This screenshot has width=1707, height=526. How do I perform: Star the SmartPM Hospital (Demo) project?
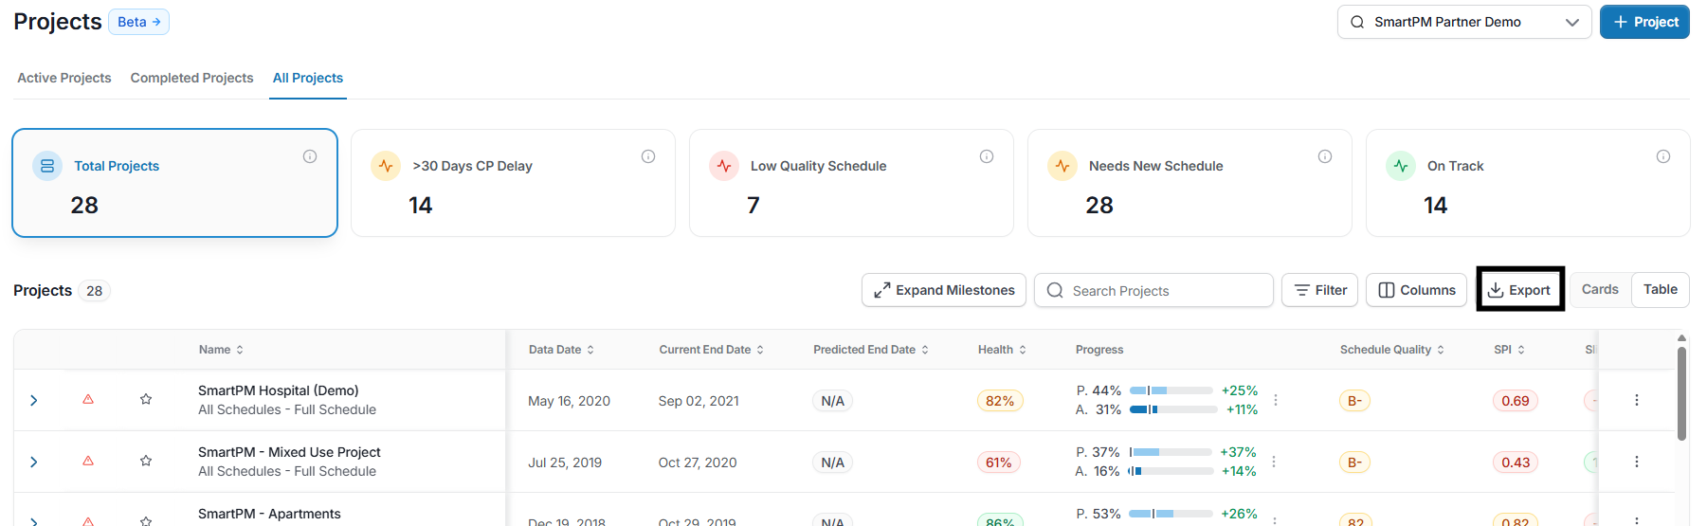pyautogui.click(x=146, y=400)
